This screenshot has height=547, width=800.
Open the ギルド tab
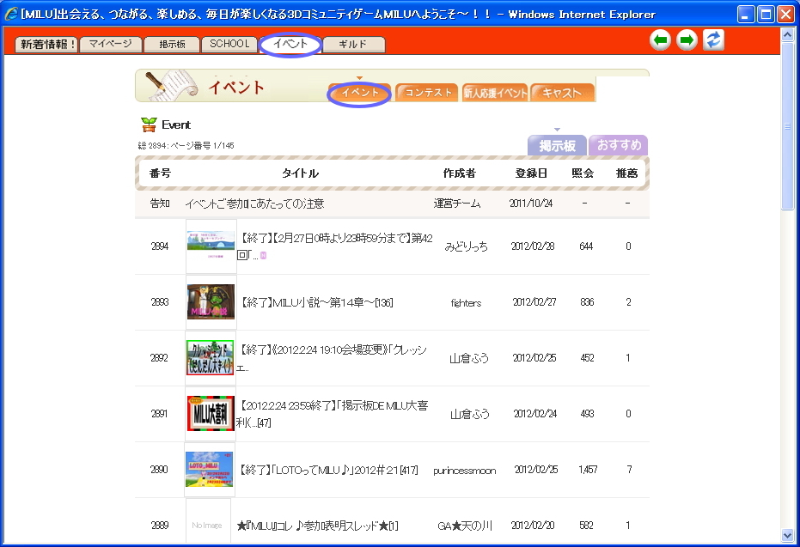click(353, 45)
